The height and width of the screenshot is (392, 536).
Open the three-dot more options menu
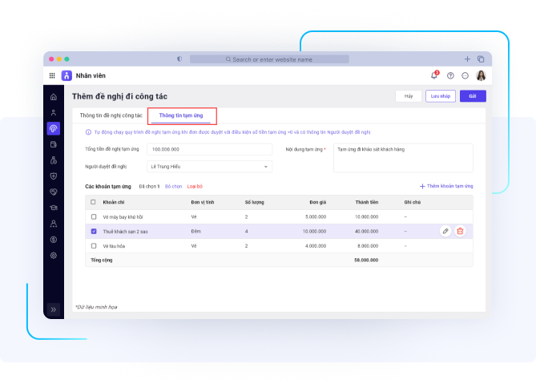[465, 75]
